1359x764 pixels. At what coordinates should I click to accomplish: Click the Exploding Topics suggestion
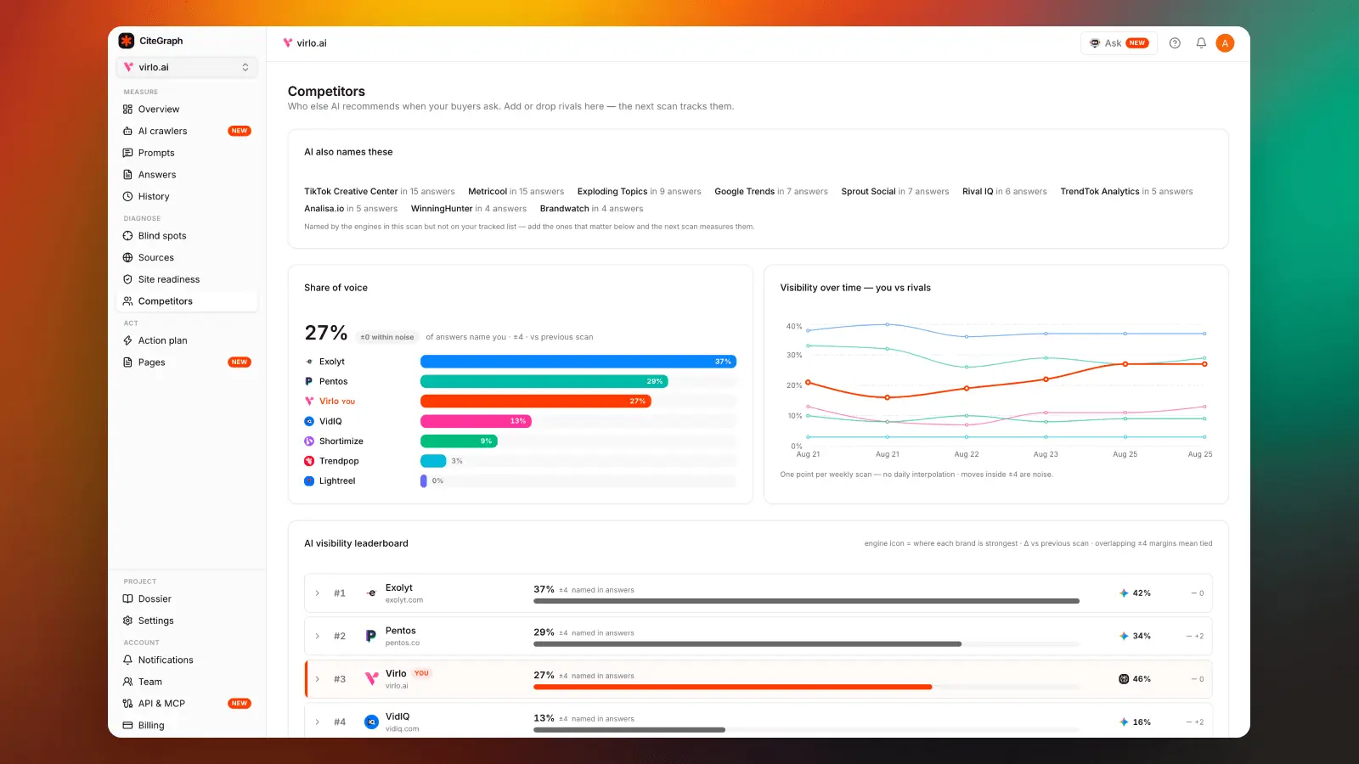point(640,192)
